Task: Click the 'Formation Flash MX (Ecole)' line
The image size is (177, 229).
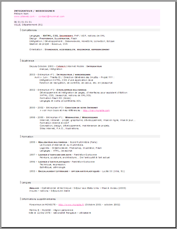Action: (55, 98)
